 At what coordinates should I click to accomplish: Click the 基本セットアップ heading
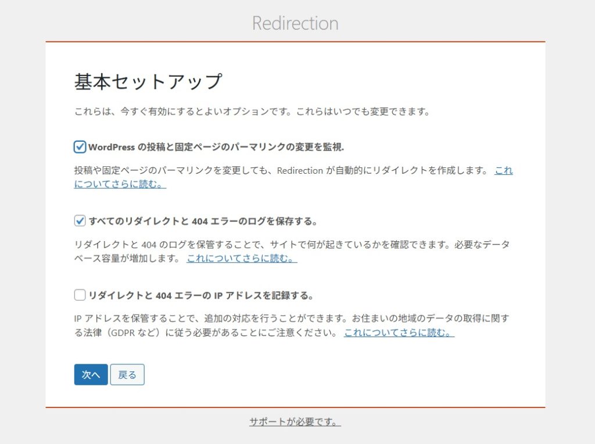coord(148,82)
